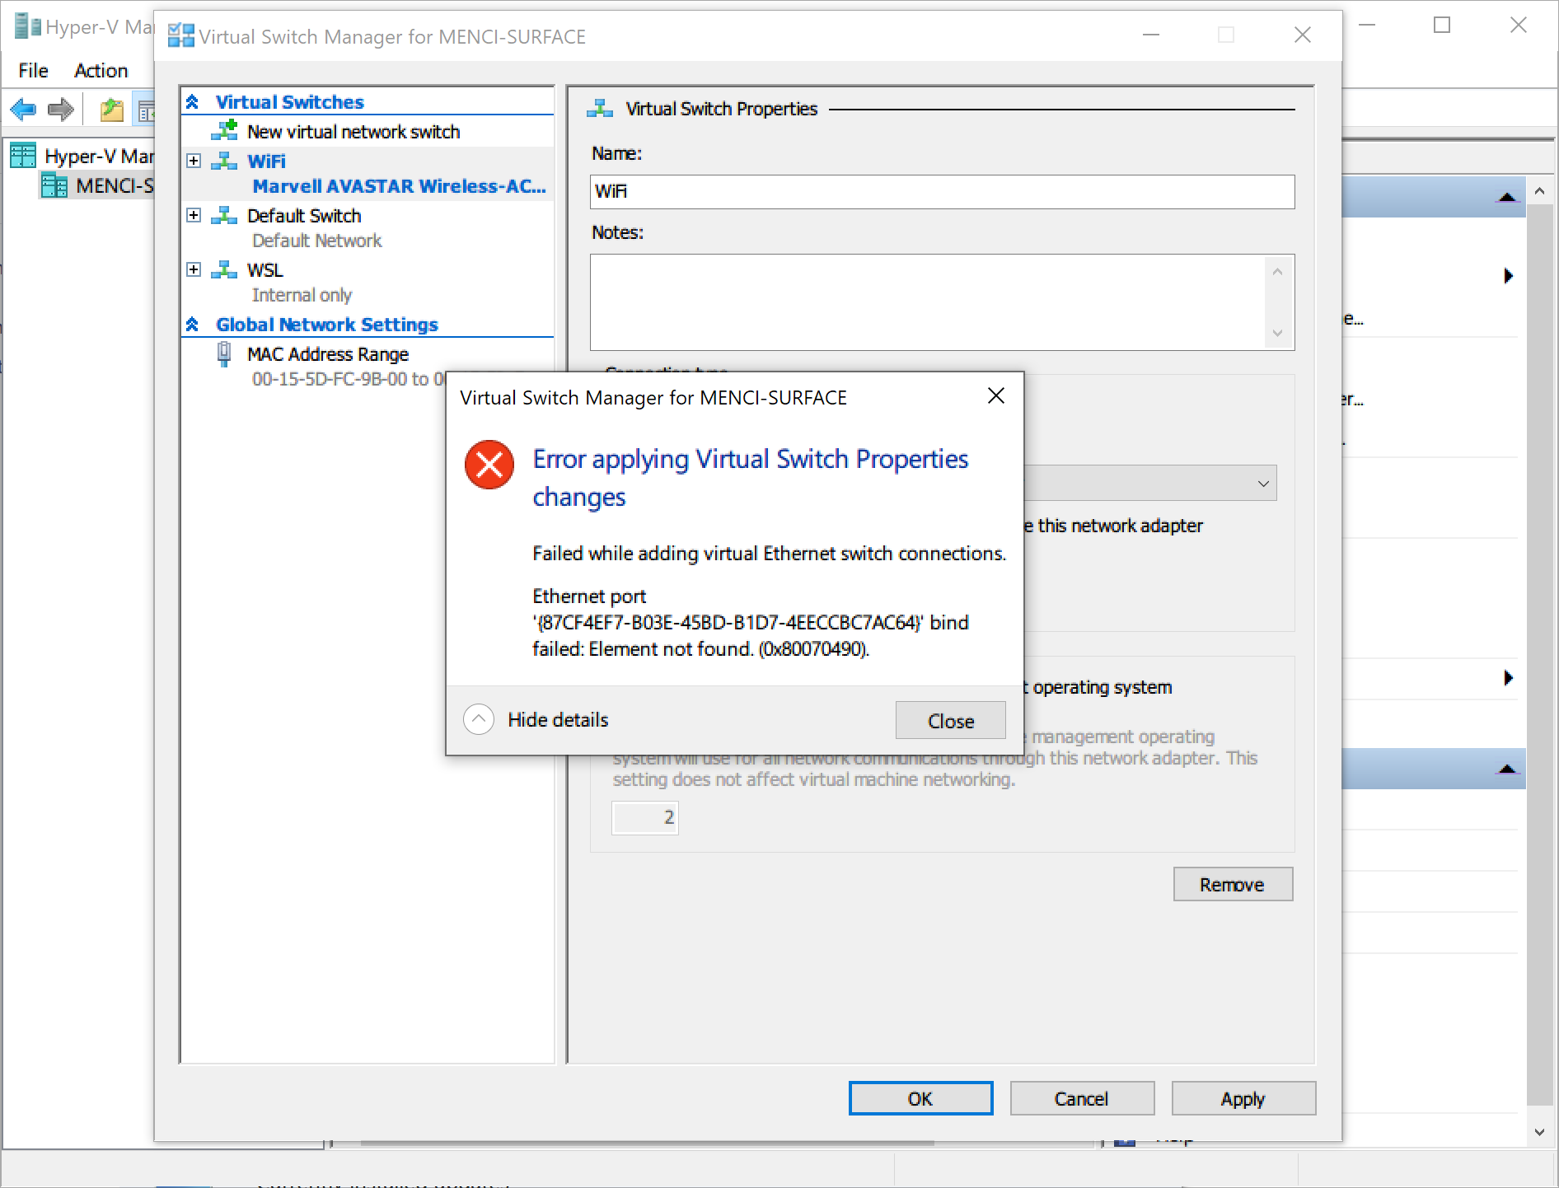Open Action menu in Hyper-V Manager
Viewport: 1559px width, 1188px height.
click(x=101, y=71)
